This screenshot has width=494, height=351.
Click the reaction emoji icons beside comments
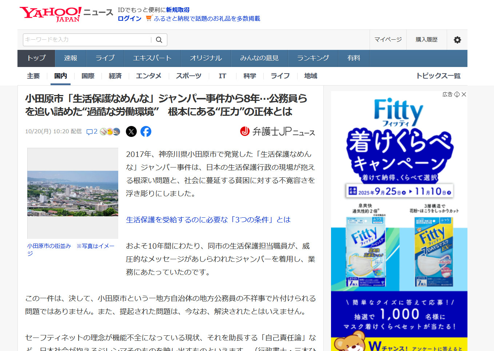click(110, 132)
